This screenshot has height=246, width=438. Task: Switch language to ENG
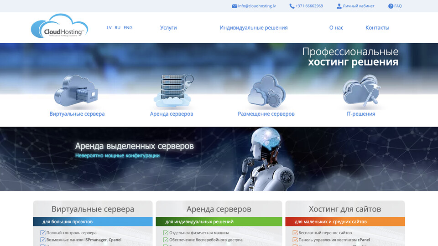128,28
